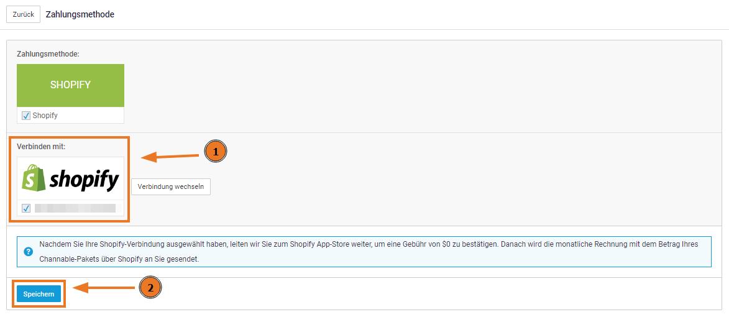
Task: Toggle the checkbox under the shopify logo
Action: 26,208
